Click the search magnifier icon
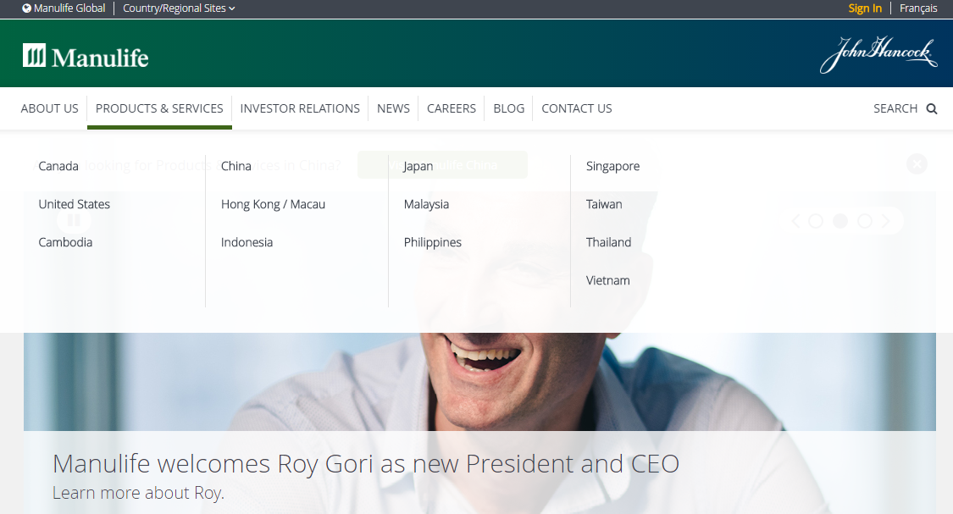The height and width of the screenshot is (514, 953). click(931, 108)
